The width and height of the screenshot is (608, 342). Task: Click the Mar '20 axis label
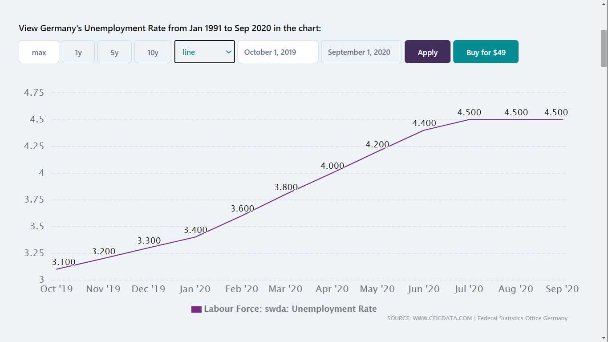(285, 289)
